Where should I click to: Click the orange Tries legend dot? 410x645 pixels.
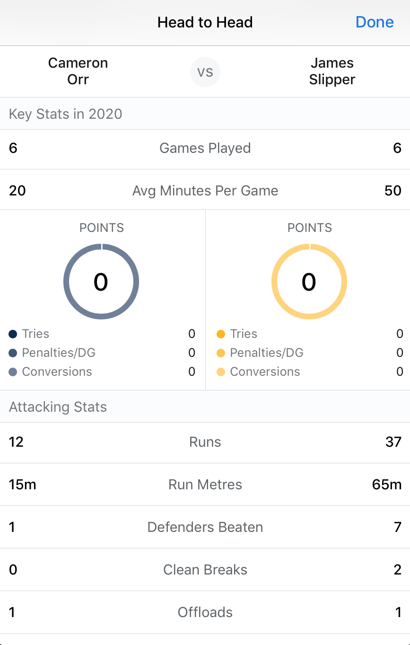[x=221, y=334]
